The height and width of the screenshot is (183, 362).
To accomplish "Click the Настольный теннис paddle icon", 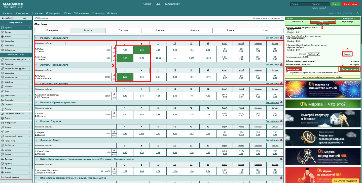I will pos(3,136).
